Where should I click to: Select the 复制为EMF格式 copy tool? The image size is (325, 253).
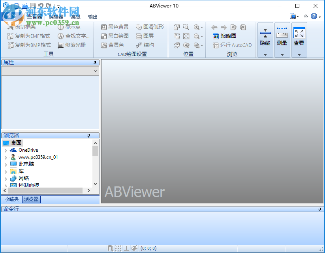(x=28, y=35)
